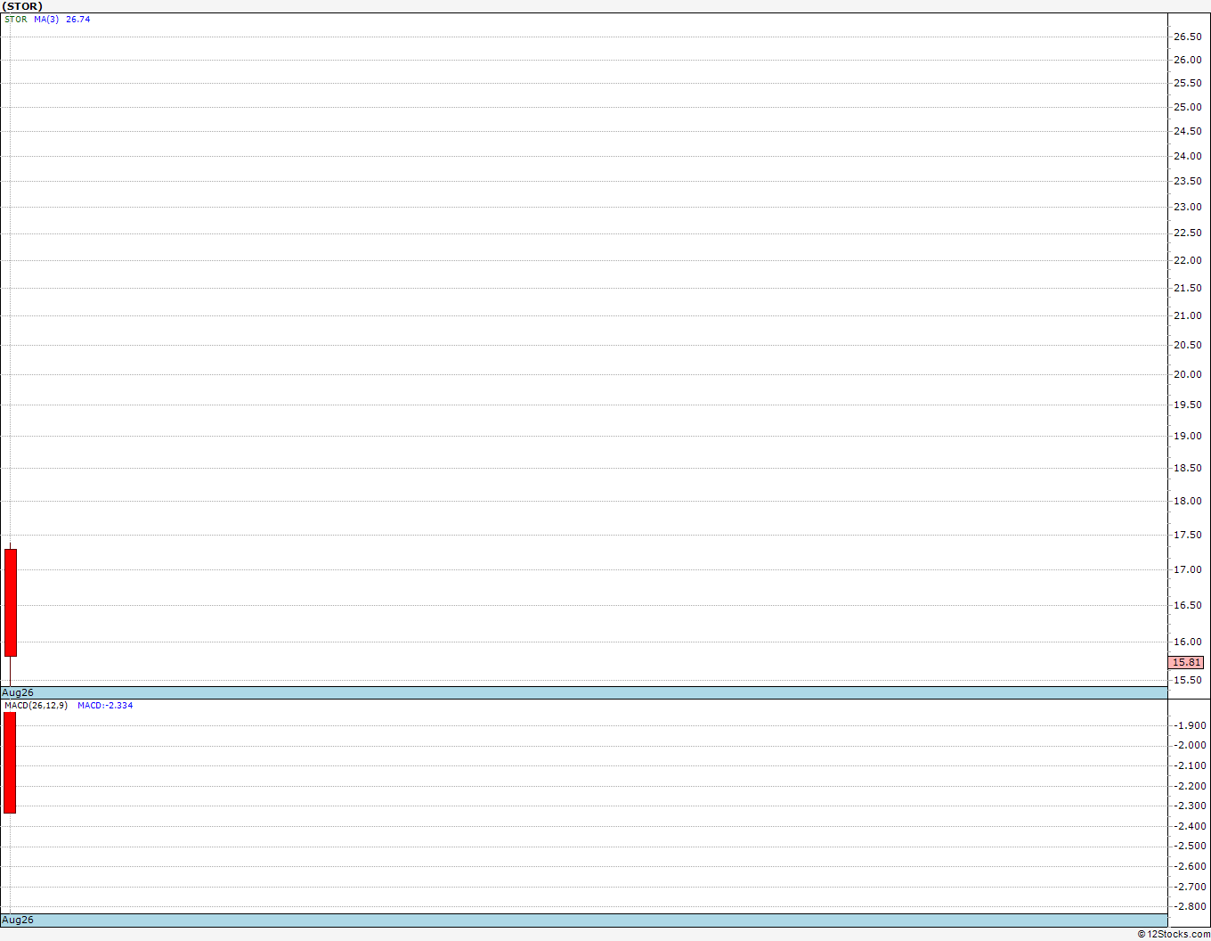Select the 15.81 current price tag

pyautogui.click(x=1186, y=662)
